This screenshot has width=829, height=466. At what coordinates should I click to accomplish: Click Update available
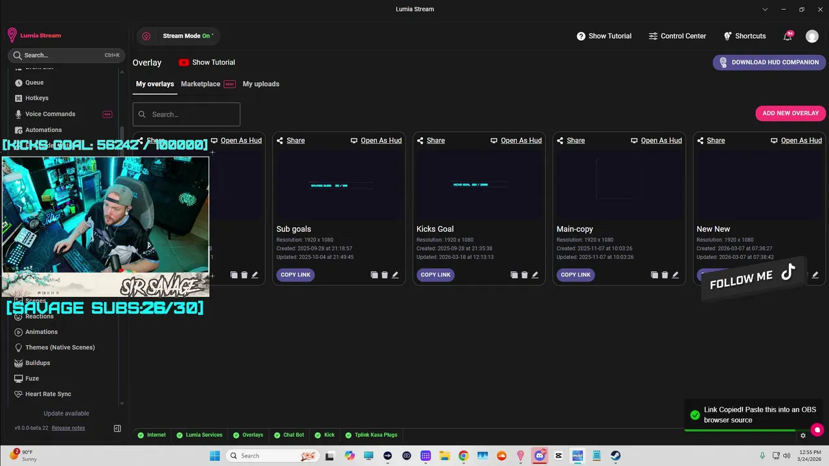(66, 414)
